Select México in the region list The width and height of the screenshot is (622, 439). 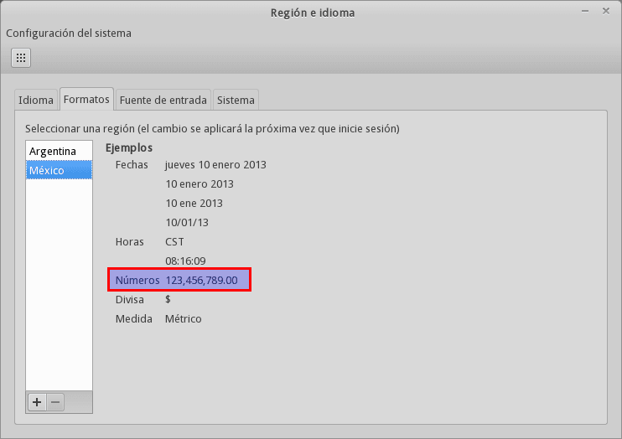pyautogui.click(x=60, y=170)
